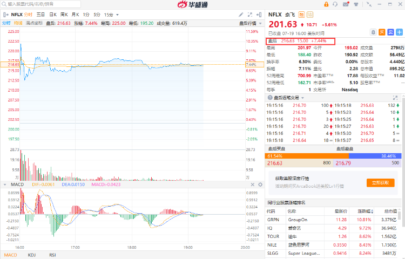Open the 盘后行情 dropdown above chart
The image size is (405, 259).
(249, 23)
